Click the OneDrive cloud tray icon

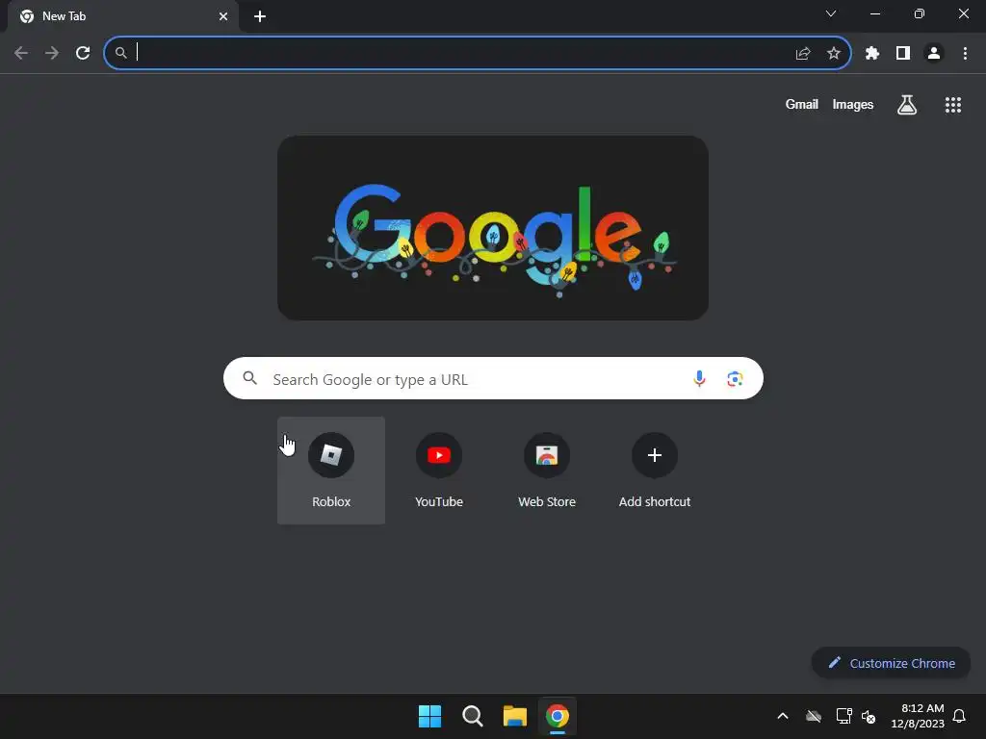coord(813,716)
